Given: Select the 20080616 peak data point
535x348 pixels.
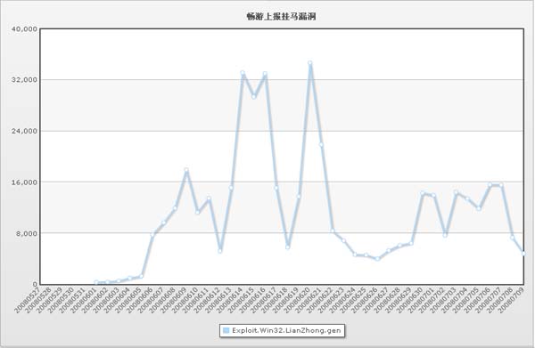Looking at the screenshot, I should click(265, 74).
